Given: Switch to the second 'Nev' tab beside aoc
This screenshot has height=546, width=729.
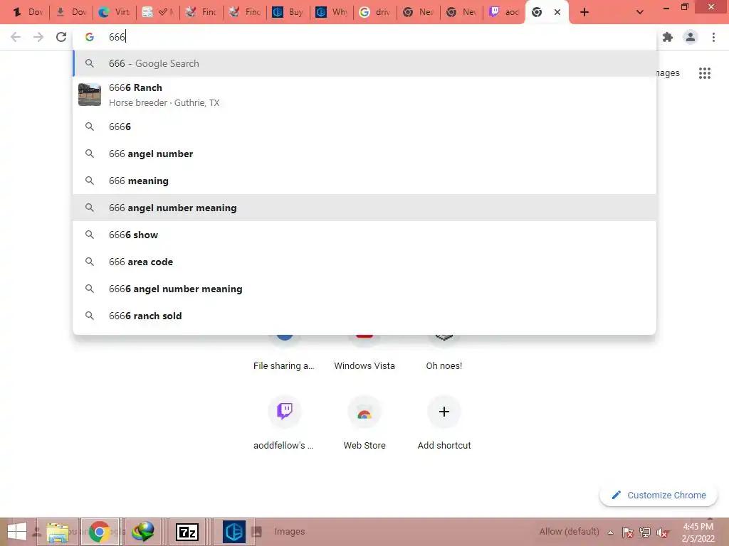Looking at the screenshot, I should 461,12.
